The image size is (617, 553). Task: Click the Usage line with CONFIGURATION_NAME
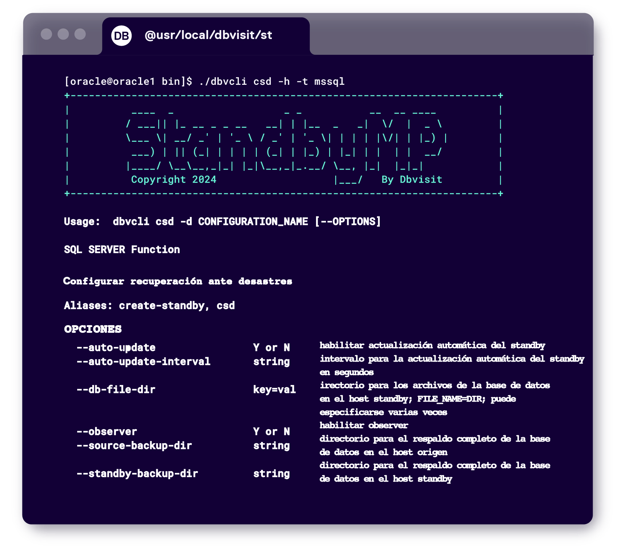click(222, 221)
